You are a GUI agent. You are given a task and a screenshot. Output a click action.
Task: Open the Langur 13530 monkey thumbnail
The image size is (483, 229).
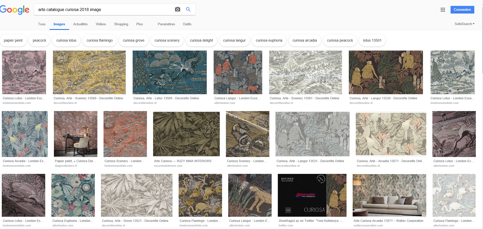[386, 72]
